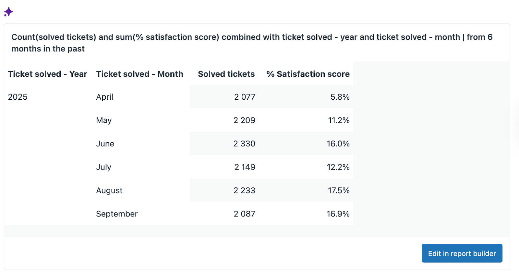This screenshot has width=519, height=277.
Task: Select the 2025 year row label
Action: click(x=18, y=97)
